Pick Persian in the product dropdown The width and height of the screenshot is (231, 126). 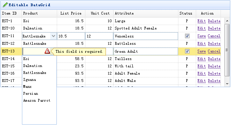[31, 94]
